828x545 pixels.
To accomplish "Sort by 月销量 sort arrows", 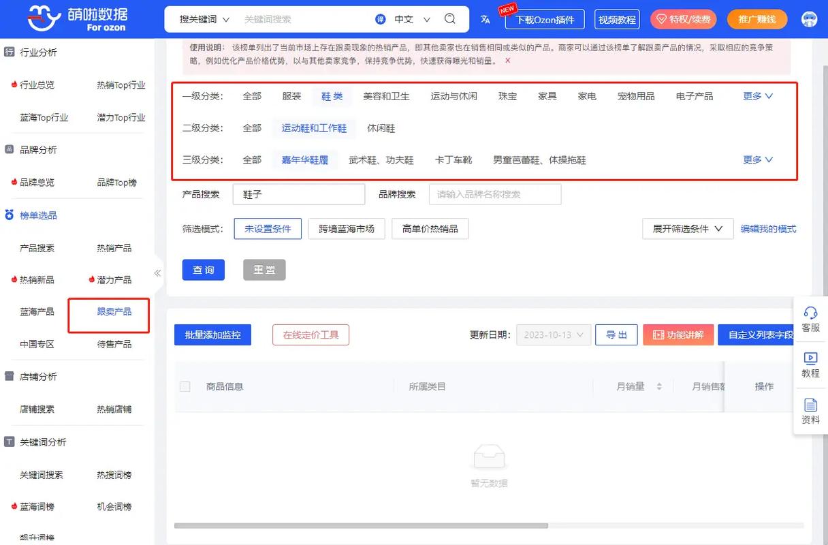I will click(x=659, y=386).
